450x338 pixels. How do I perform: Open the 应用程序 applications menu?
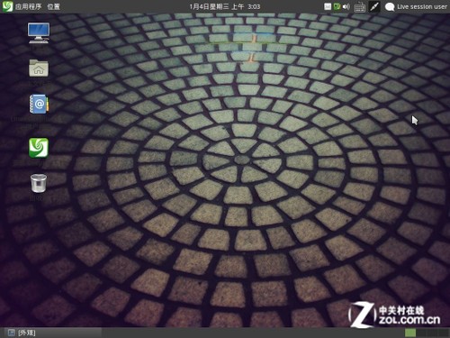[x=28, y=6]
